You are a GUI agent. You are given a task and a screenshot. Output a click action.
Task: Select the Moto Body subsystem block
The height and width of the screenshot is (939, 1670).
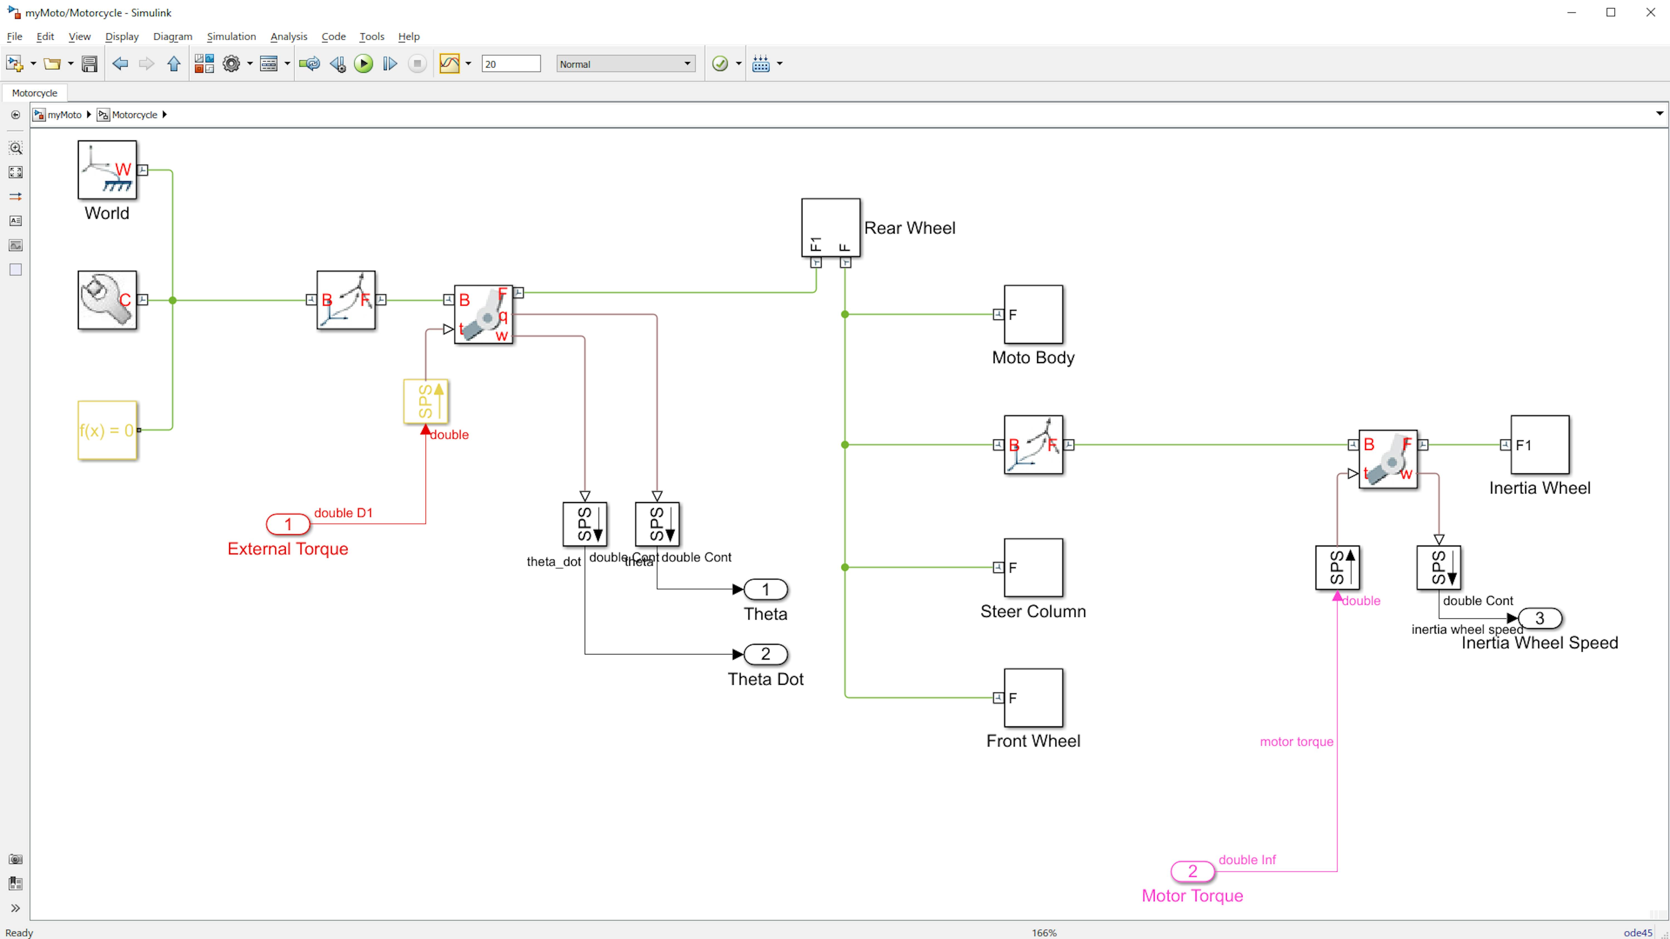(x=1033, y=314)
